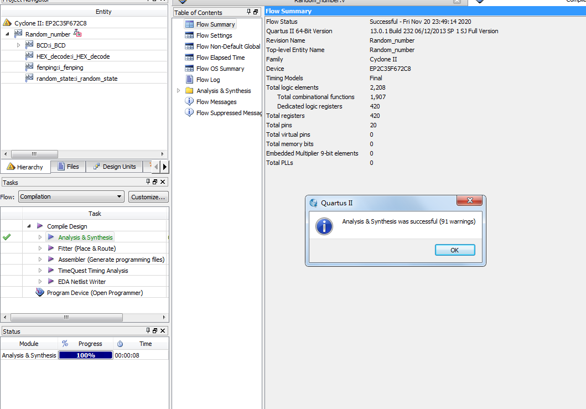Click the Tasks panel horizontal scrollbar thumb
Screen dimensions: 586x409
[x=66, y=318]
